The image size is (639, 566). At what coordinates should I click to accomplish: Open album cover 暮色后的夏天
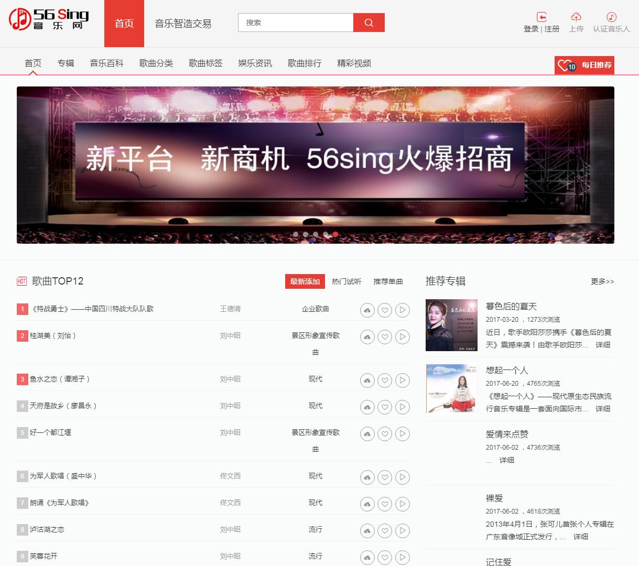click(452, 325)
